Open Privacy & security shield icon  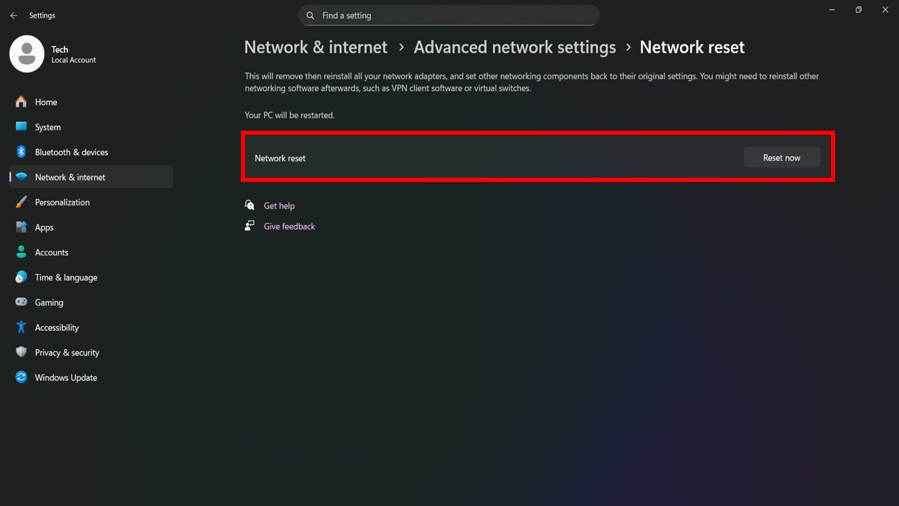21,353
